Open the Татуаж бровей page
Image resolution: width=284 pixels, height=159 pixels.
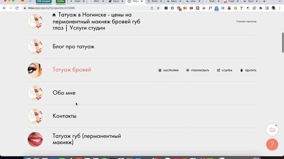[72, 70]
